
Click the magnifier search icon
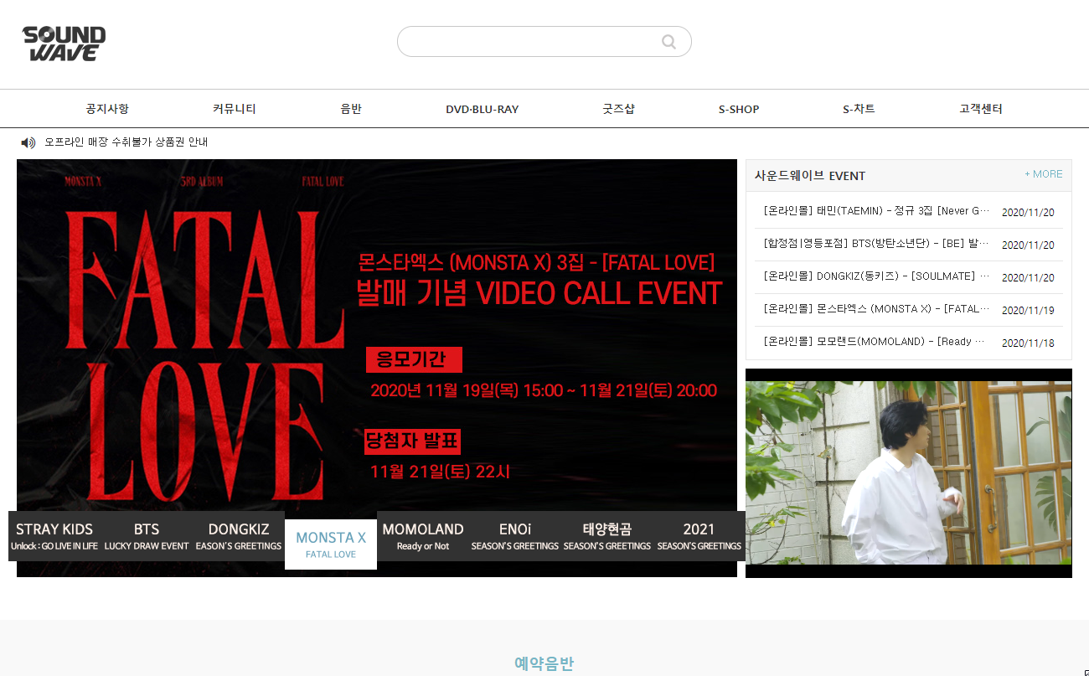(x=668, y=42)
